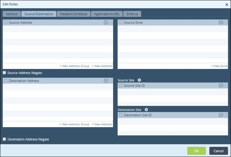Viewport: 231px width, 157px height.
Task: Add Destination Address using plus icon
Action: point(106,81)
